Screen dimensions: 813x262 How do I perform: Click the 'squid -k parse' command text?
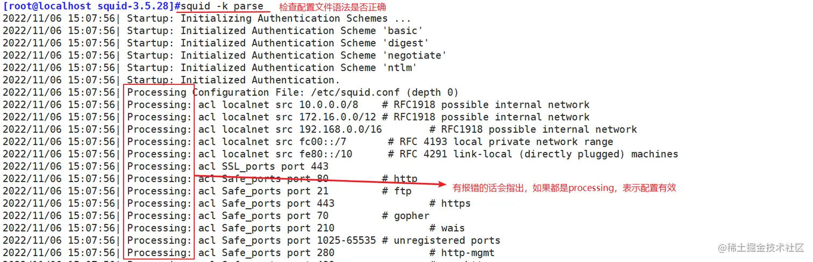[x=222, y=6]
